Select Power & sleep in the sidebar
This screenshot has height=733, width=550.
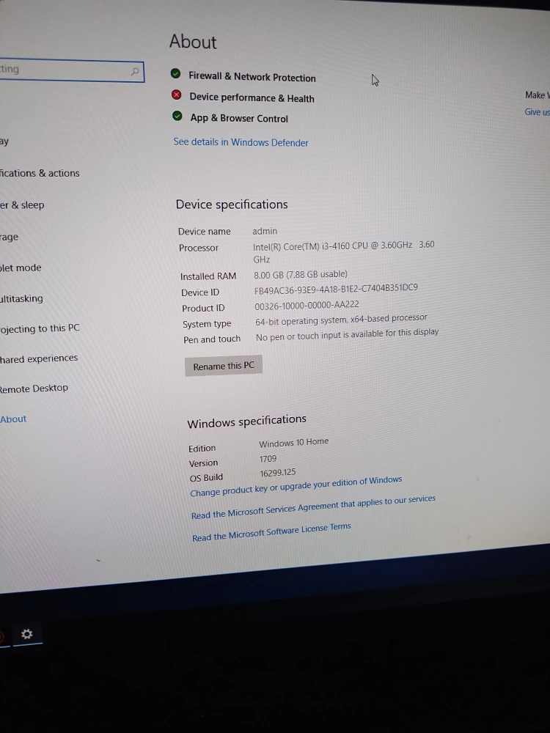click(22, 205)
